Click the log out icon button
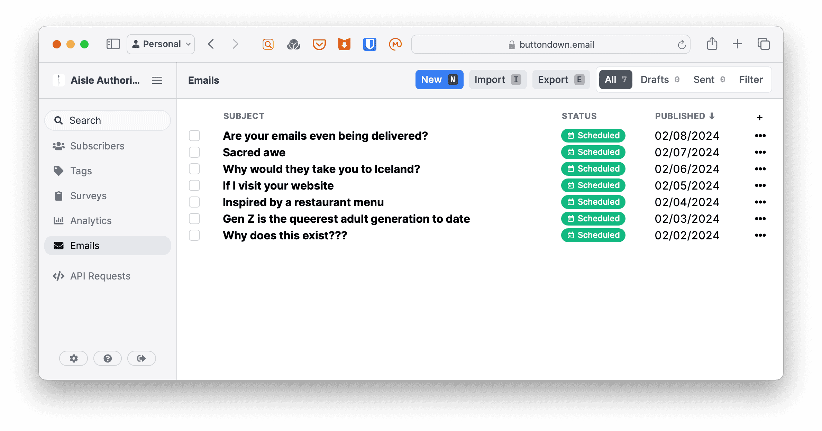 tap(141, 358)
